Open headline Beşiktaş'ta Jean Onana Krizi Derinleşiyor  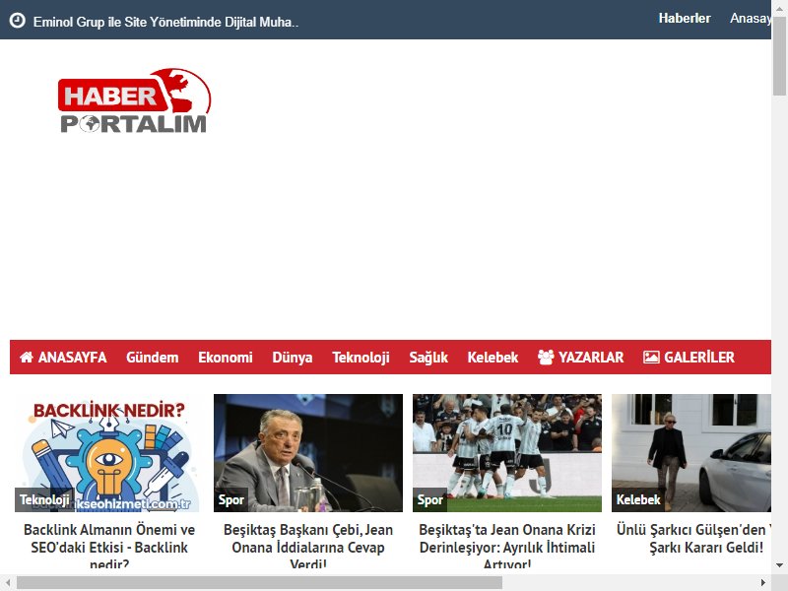tap(507, 547)
